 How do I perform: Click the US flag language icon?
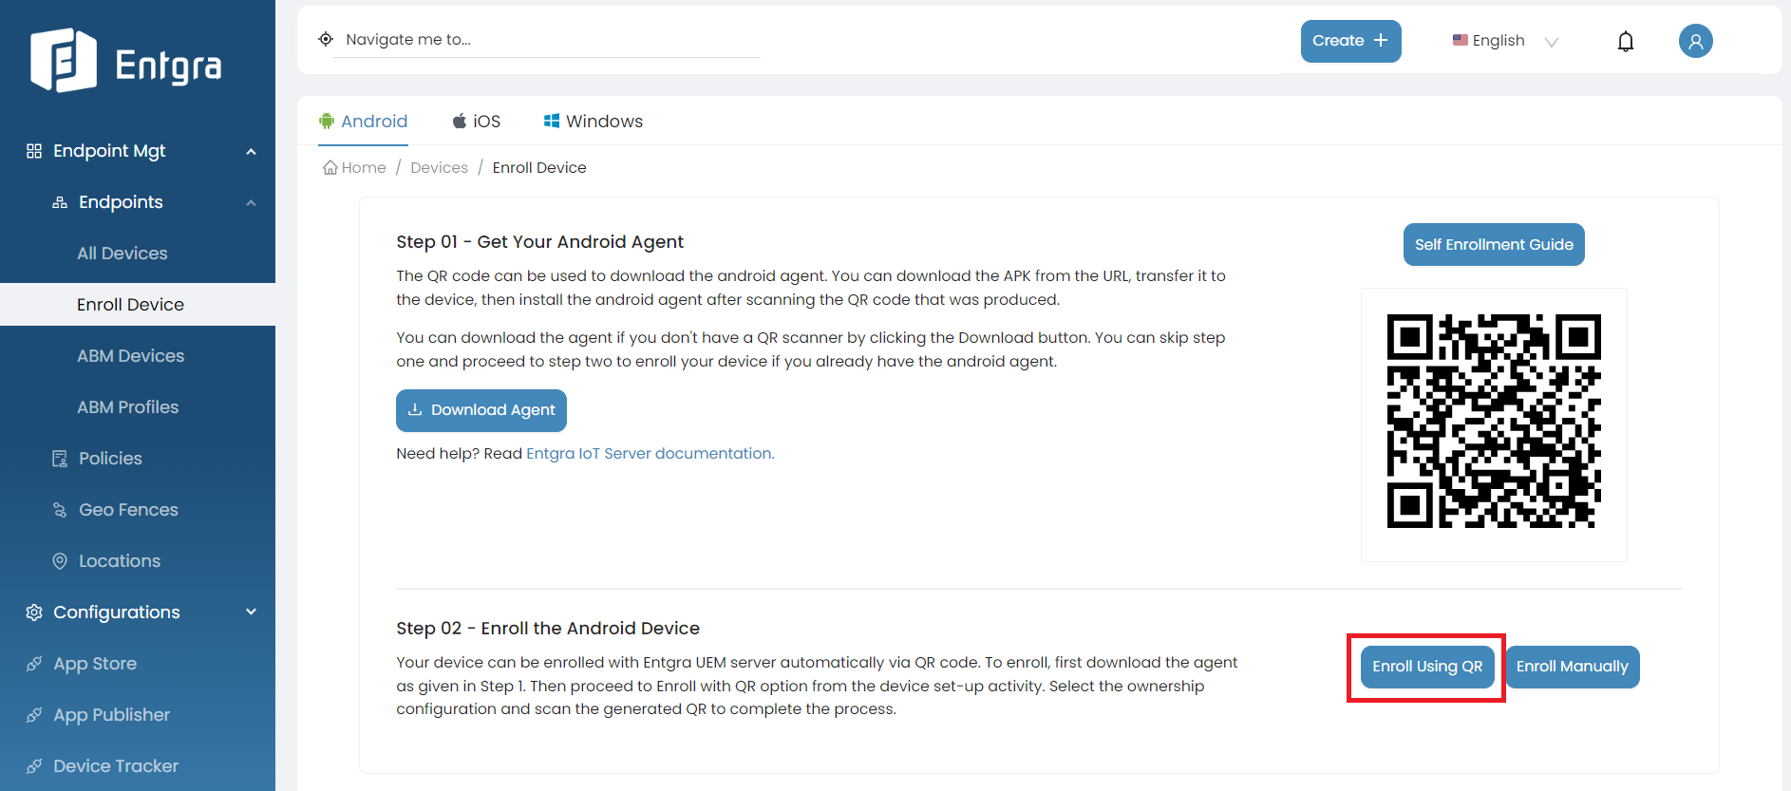[x=1461, y=40]
